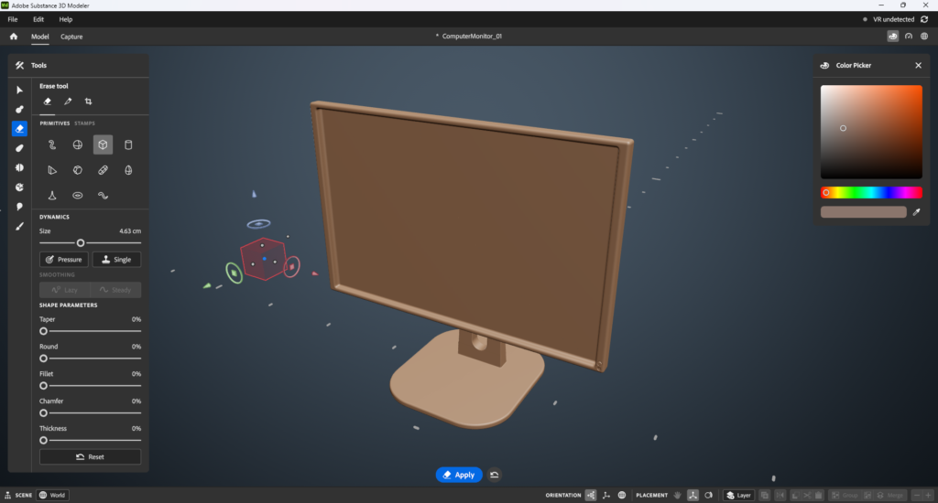Click the Apply button
The height and width of the screenshot is (503, 938).
pos(459,475)
